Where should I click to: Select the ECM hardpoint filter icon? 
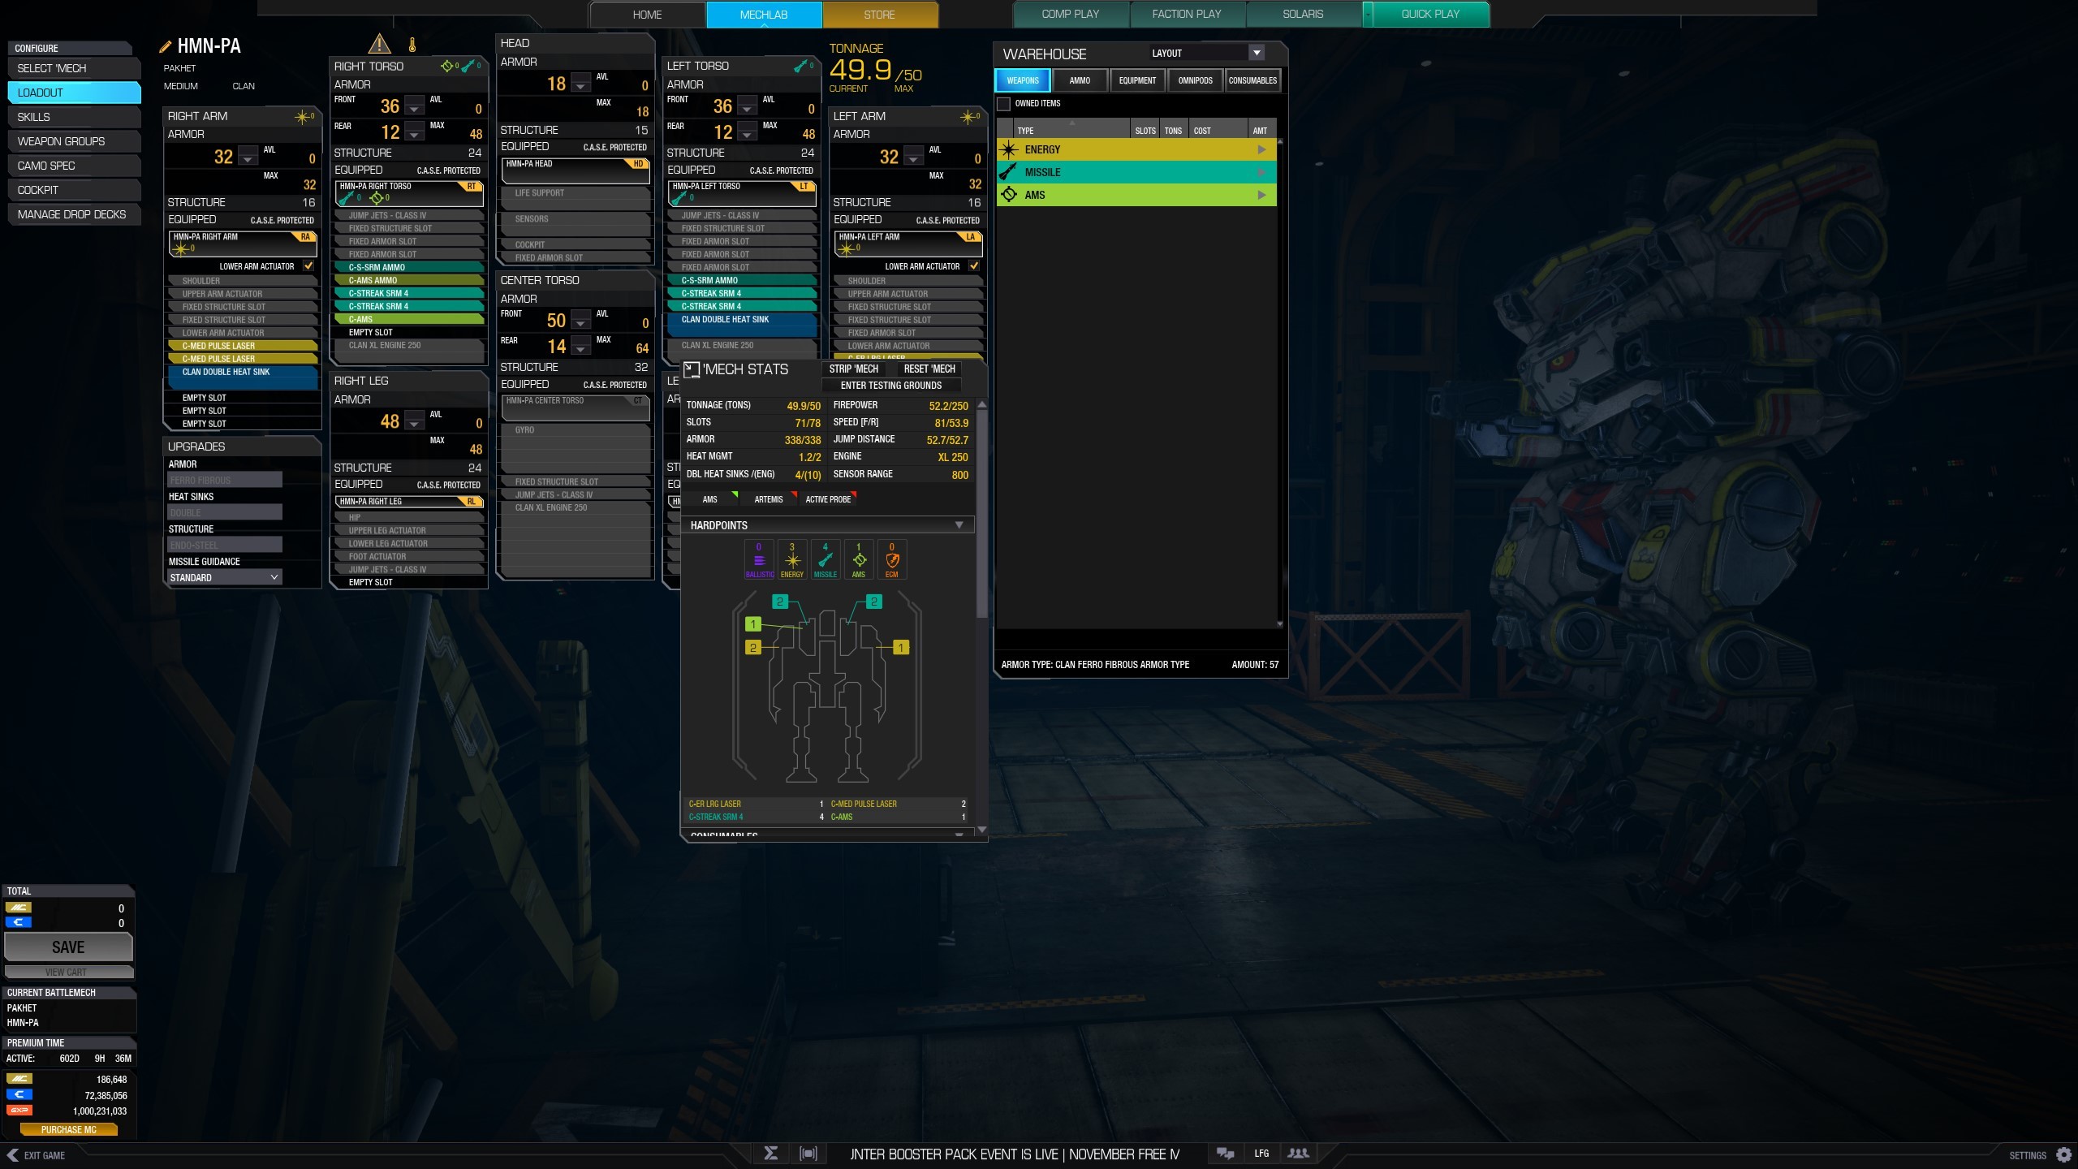pos(891,559)
